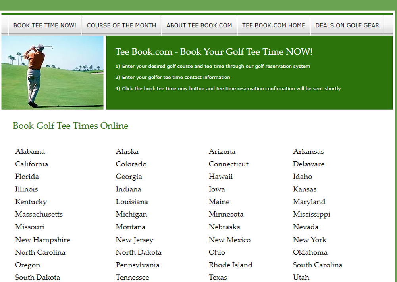
Task: Click South Dakota in the list
Action: tap(37, 278)
